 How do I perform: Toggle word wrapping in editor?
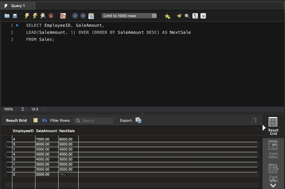pyautogui.click(x=203, y=16)
